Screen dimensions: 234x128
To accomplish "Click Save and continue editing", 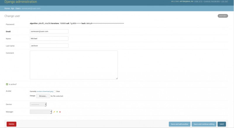I will [x=204, y=124].
